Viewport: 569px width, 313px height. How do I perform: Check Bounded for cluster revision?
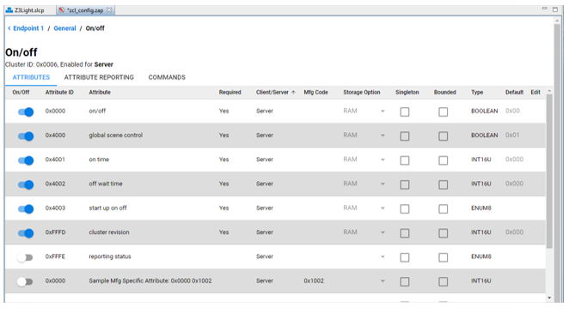[443, 233]
